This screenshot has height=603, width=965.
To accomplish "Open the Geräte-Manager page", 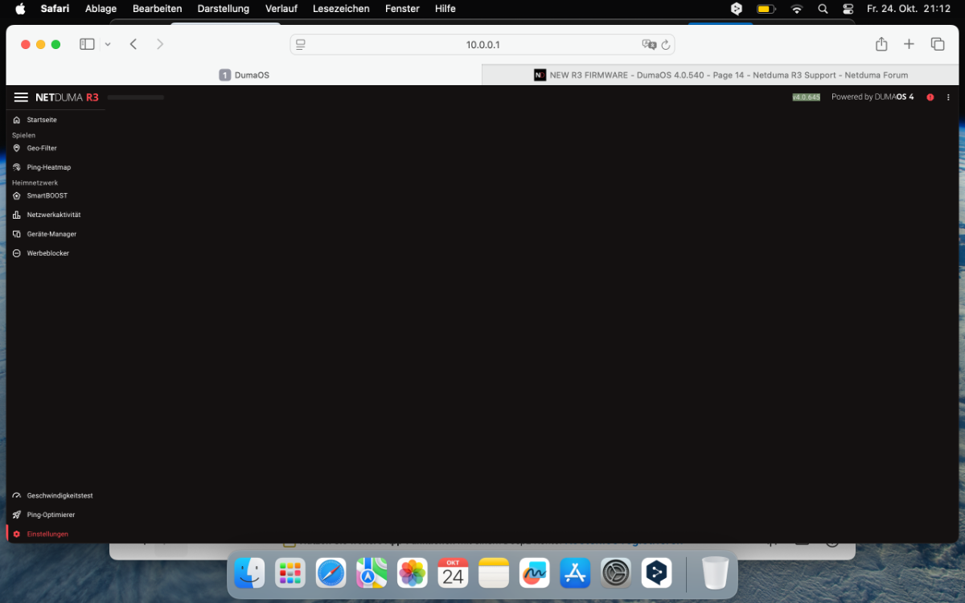I will click(x=51, y=234).
